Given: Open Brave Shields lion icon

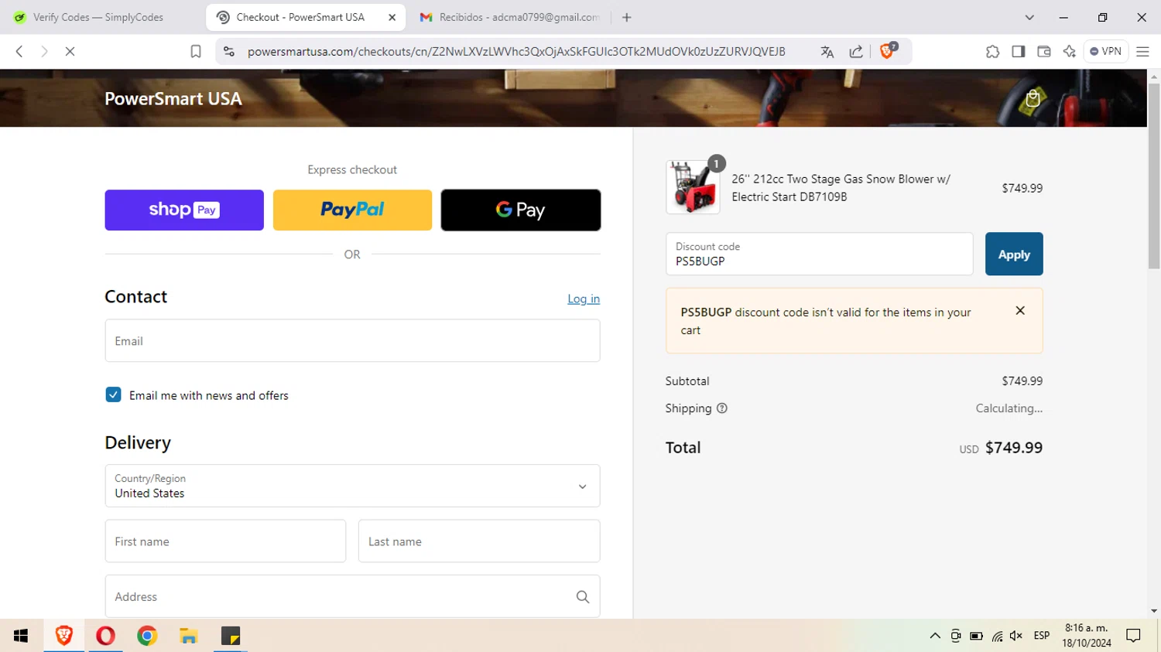Looking at the screenshot, I should [888, 51].
